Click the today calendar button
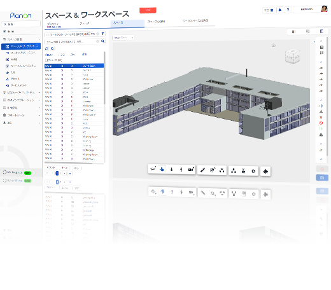Viewport: 331px width, 290px height. pyautogui.click(x=269, y=10)
